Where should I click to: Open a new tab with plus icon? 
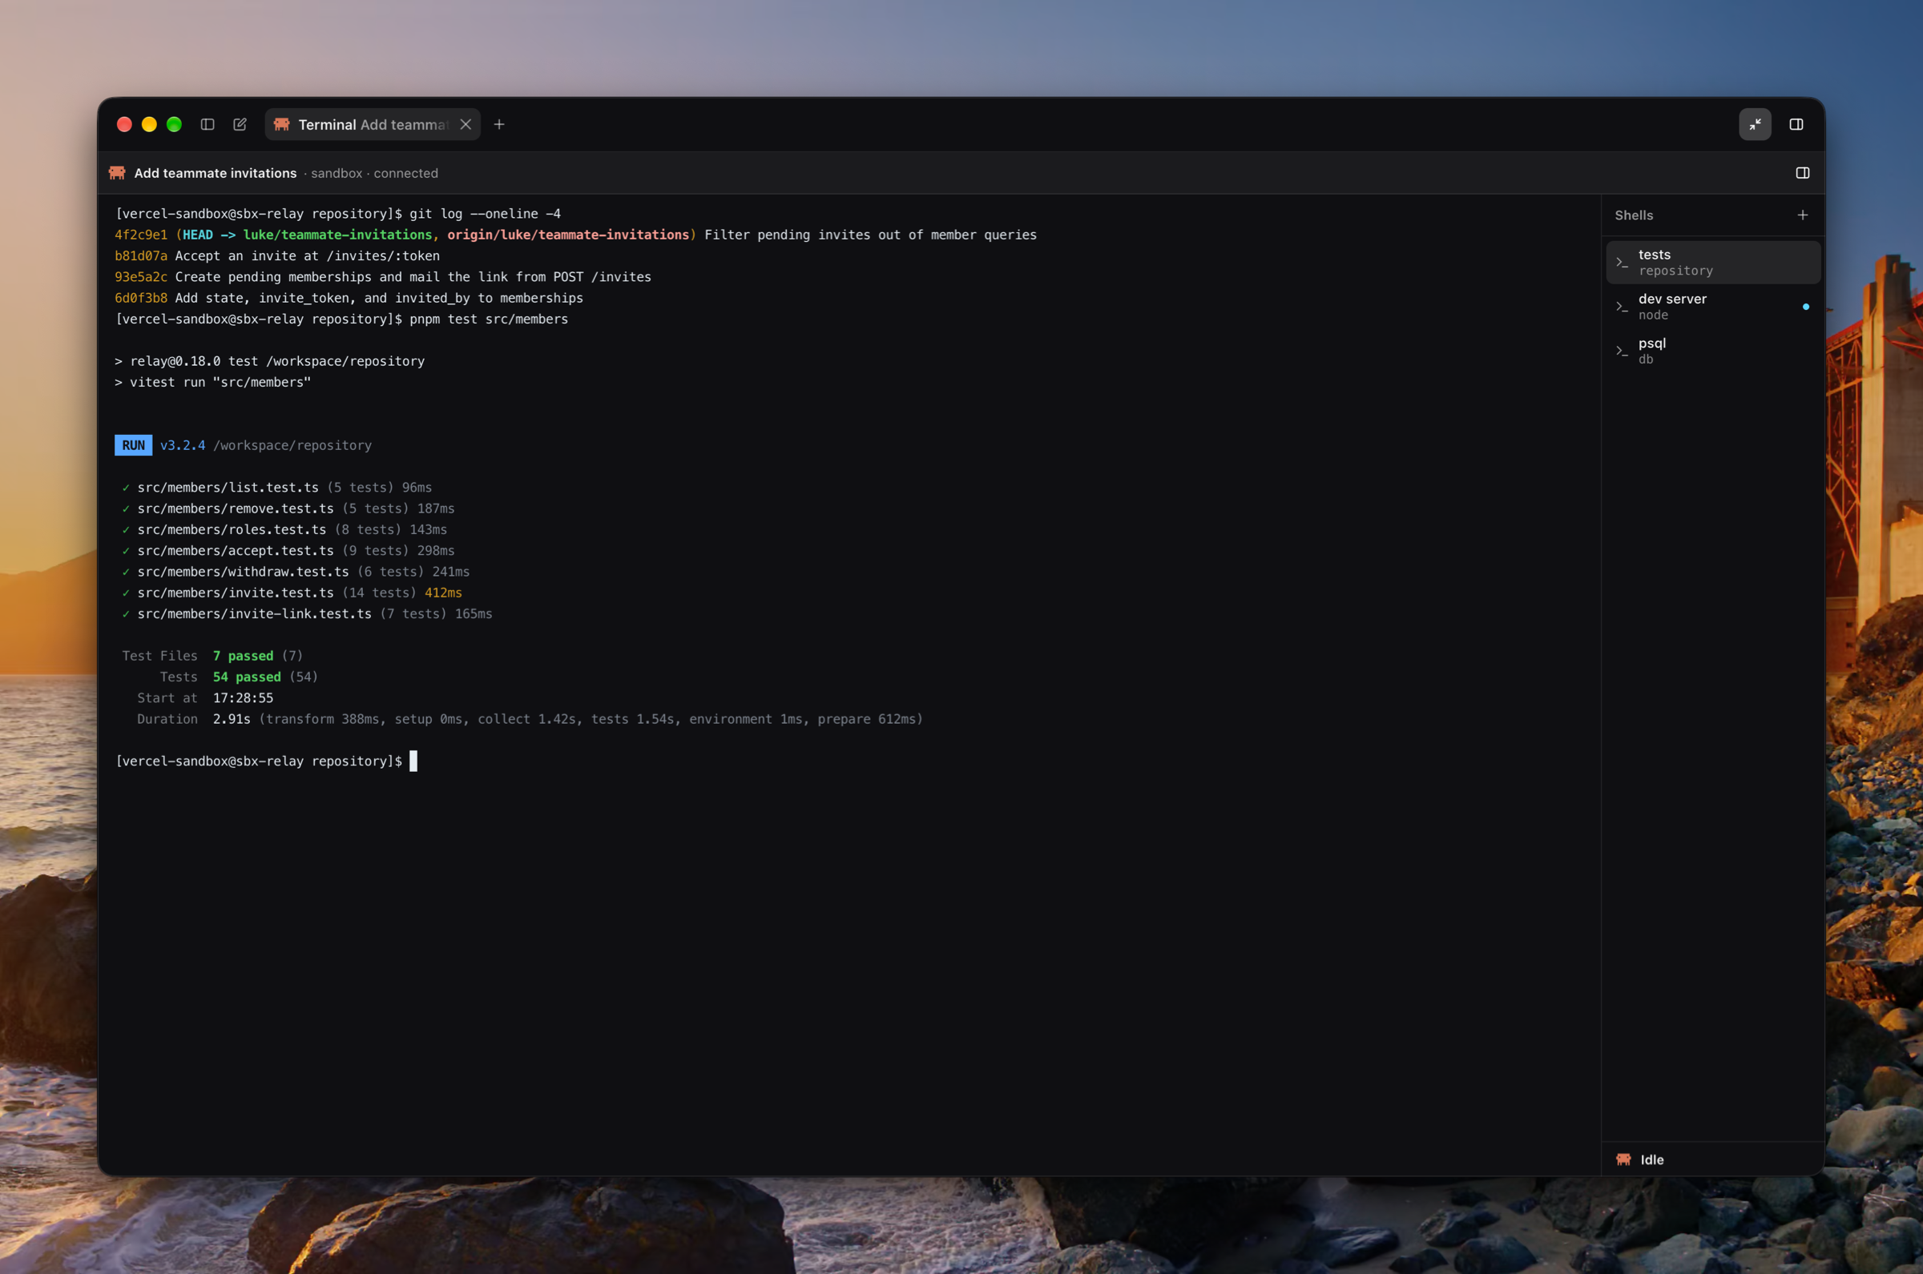pyautogui.click(x=499, y=124)
